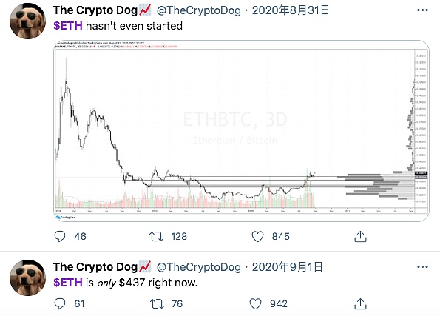Open the dog avatar on second tweet
Screen dimensions: 440x316
coord(27,278)
